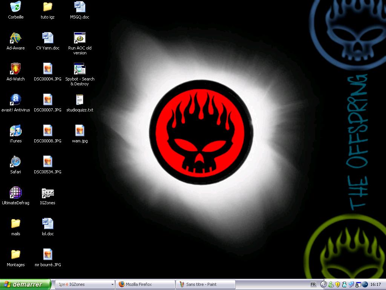Viewport: 386px width, 290px height.
Task: Select the DSC00534.JPG image file
Action: 47,165
